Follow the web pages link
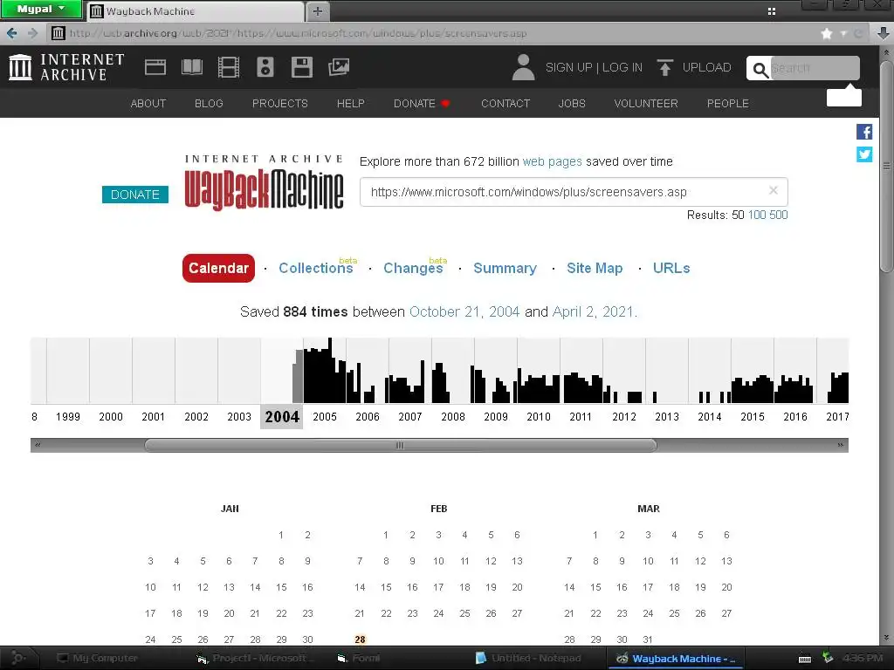 (x=552, y=161)
